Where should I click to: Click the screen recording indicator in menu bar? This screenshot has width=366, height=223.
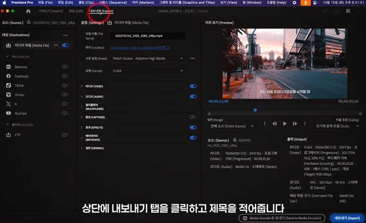pyautogui.click(x=295, y=3)
